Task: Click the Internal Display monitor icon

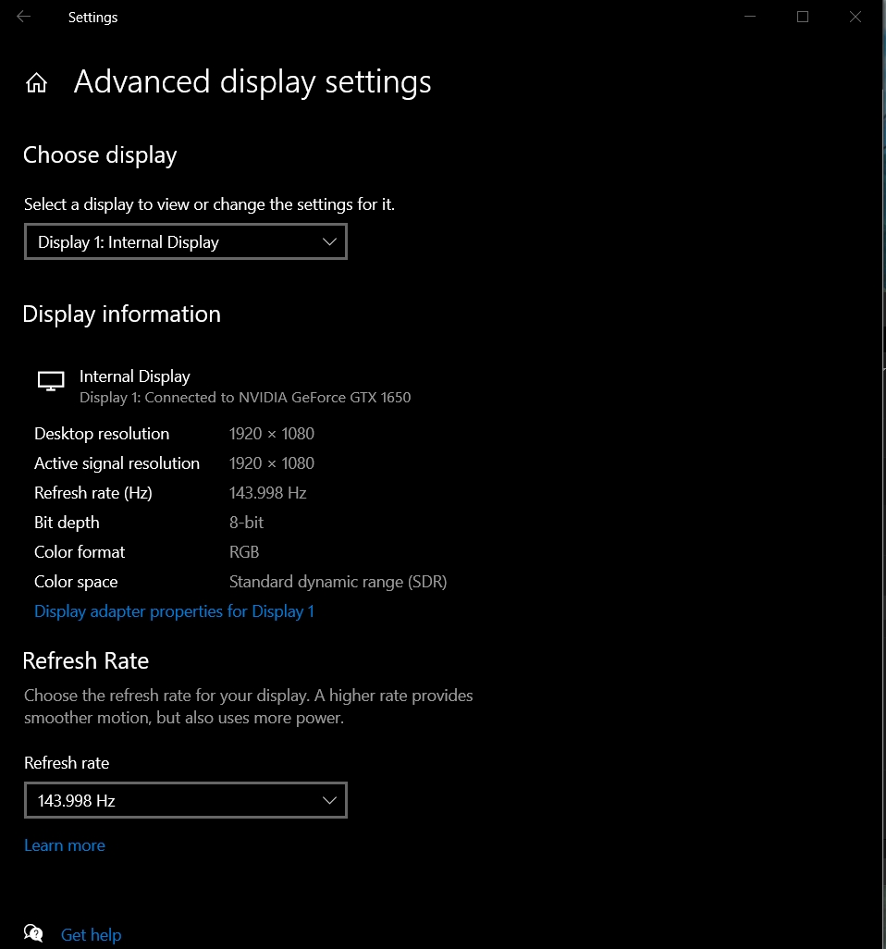Action: point(50,380)
